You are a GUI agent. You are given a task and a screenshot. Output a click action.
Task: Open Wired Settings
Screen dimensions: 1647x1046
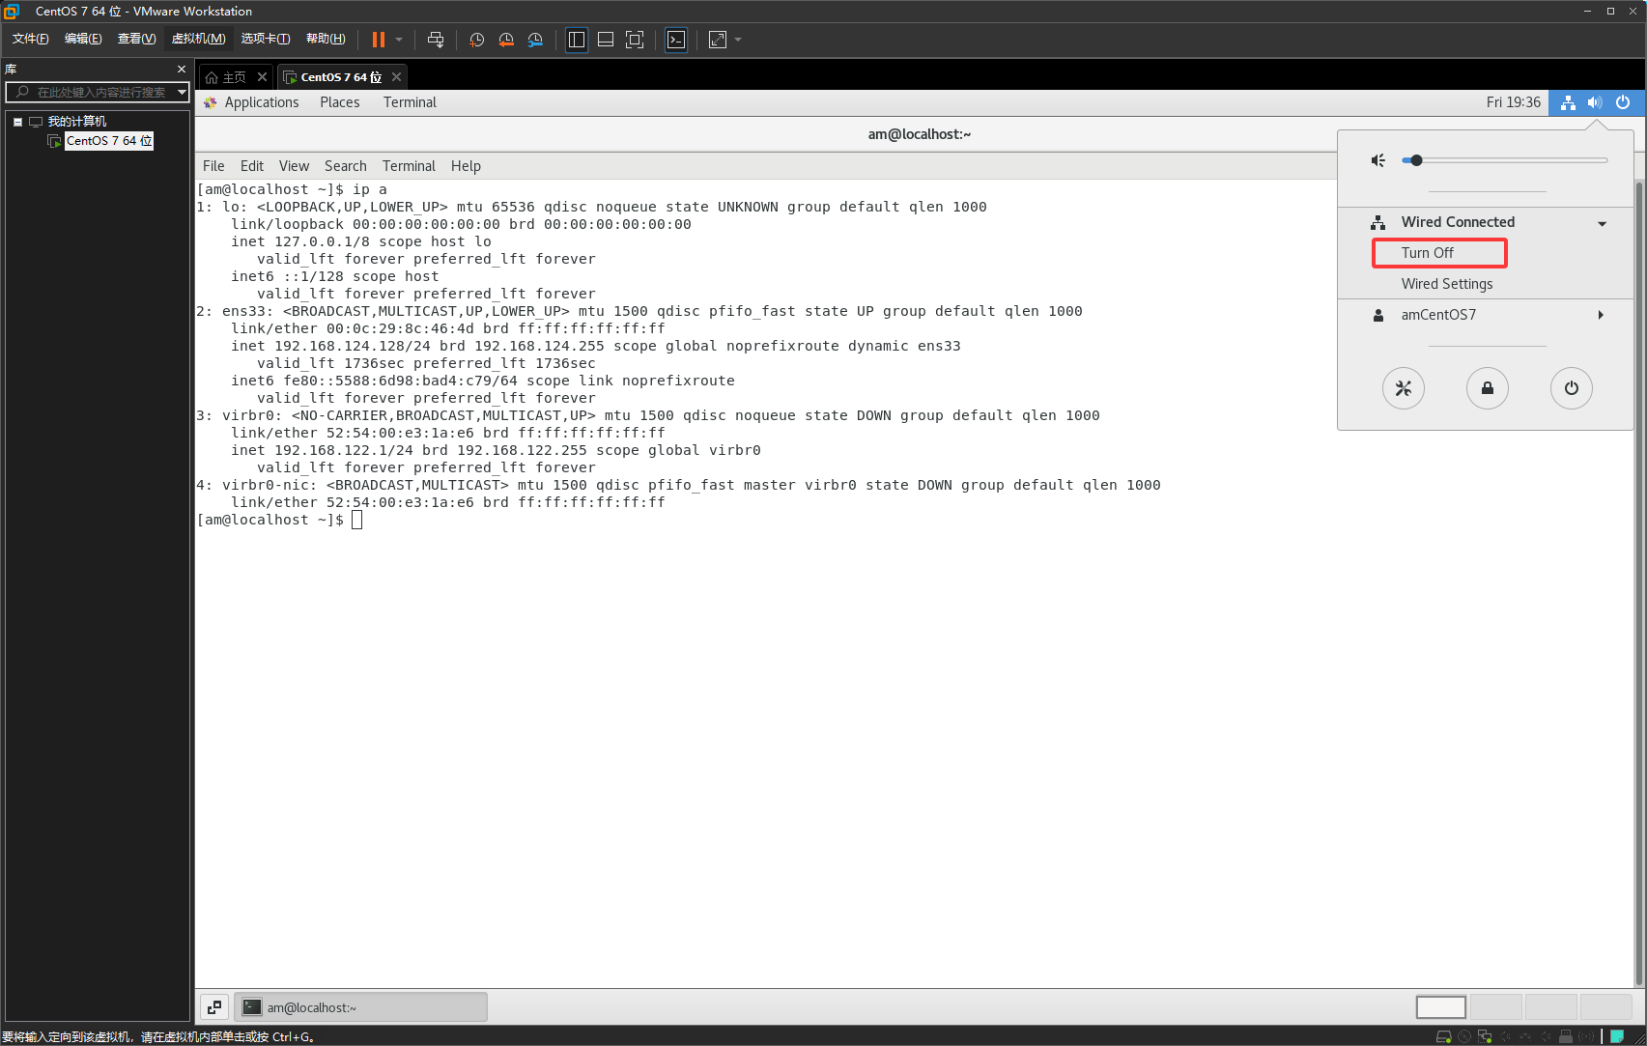(1447, 284)
